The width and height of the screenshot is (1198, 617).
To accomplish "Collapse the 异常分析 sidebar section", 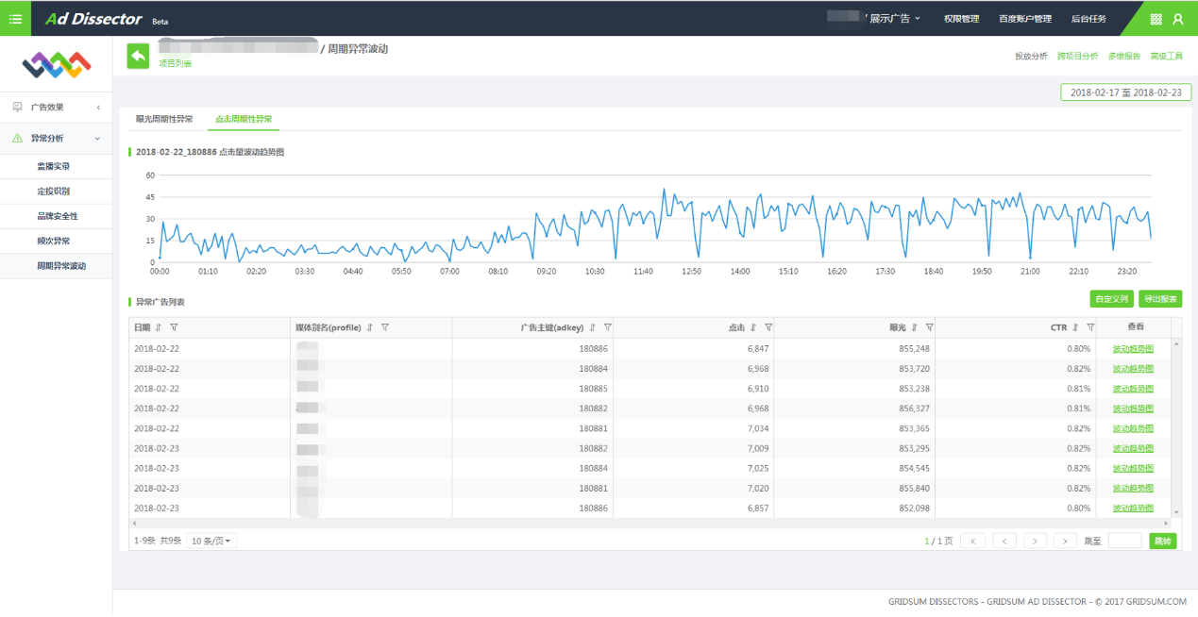I will (x=56, y=139).
